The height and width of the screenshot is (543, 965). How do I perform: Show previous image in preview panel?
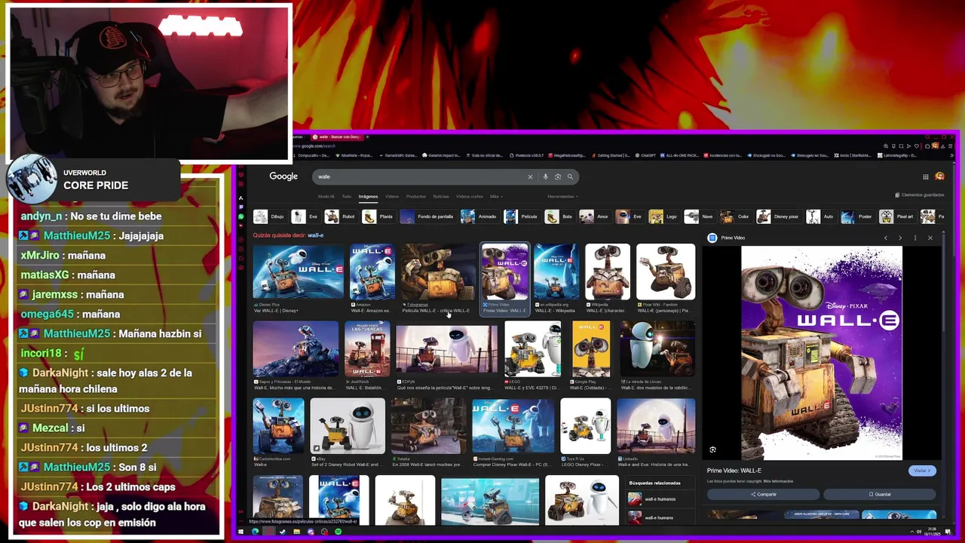tap(886, 238)
